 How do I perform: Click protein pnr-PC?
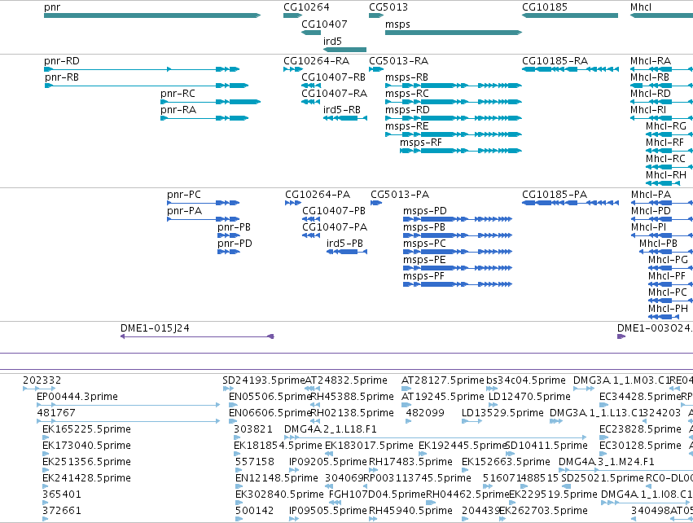(204, 203)
